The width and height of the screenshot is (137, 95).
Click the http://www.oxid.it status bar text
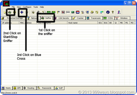[9, 93]
